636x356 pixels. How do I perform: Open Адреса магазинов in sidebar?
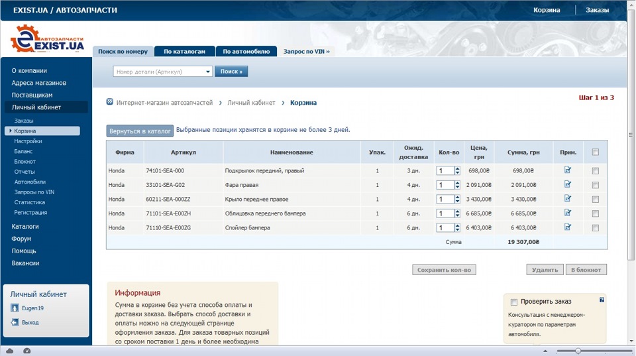coord(39,83)
